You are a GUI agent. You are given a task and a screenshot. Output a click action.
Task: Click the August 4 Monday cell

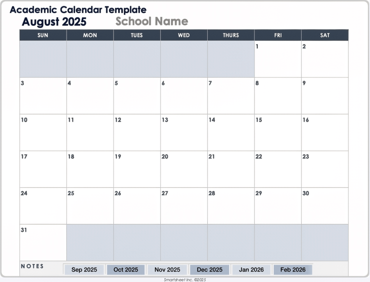tap(90, 96)
